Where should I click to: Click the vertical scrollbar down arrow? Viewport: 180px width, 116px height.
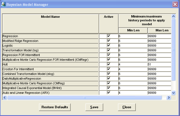173,93
